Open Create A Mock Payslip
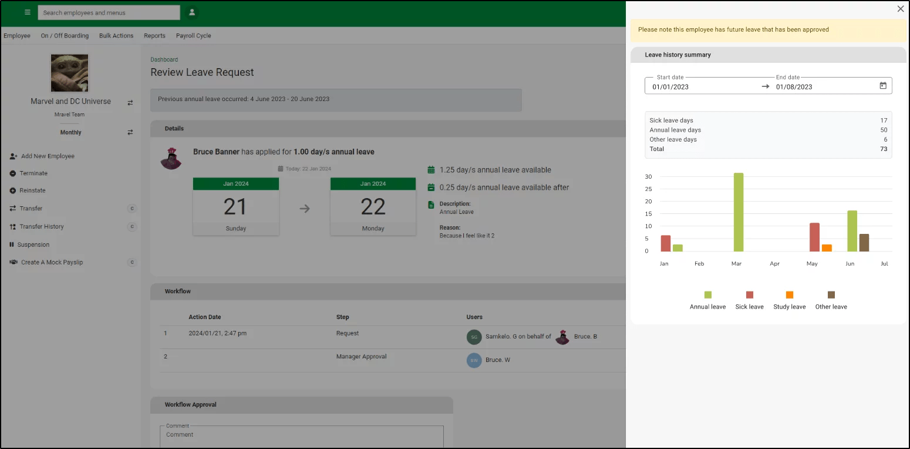 tap(52, 263)
